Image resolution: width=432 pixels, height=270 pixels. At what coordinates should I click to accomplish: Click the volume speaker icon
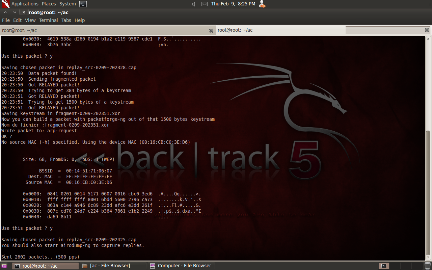click(194, 4)
